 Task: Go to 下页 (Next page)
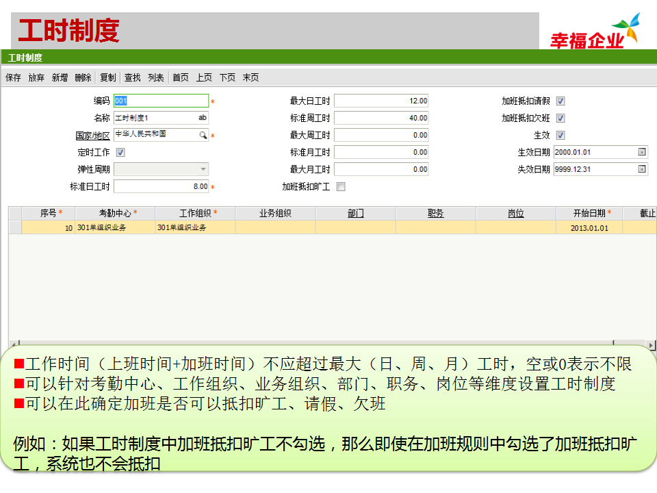(227, 78)
